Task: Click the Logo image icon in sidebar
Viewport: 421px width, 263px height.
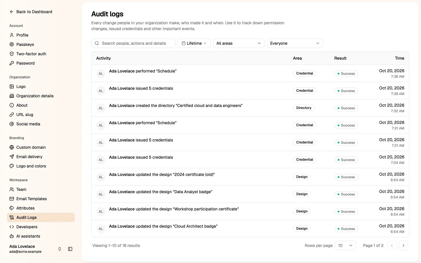Action: 12,87
